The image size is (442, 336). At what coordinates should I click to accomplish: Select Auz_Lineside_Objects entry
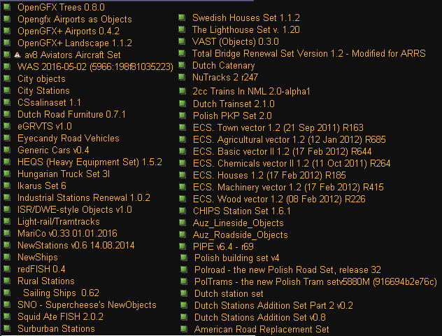point(238,223)
